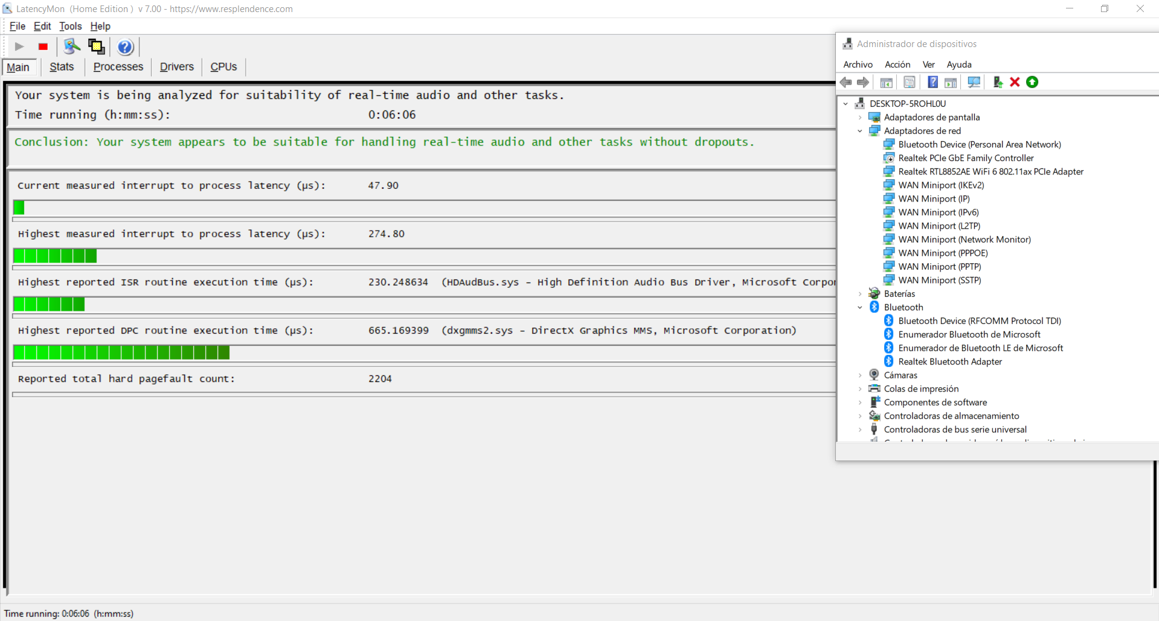Expand the Cámaras node
Viewport: 1159px width, 621px height.
[x=860, y=375]
